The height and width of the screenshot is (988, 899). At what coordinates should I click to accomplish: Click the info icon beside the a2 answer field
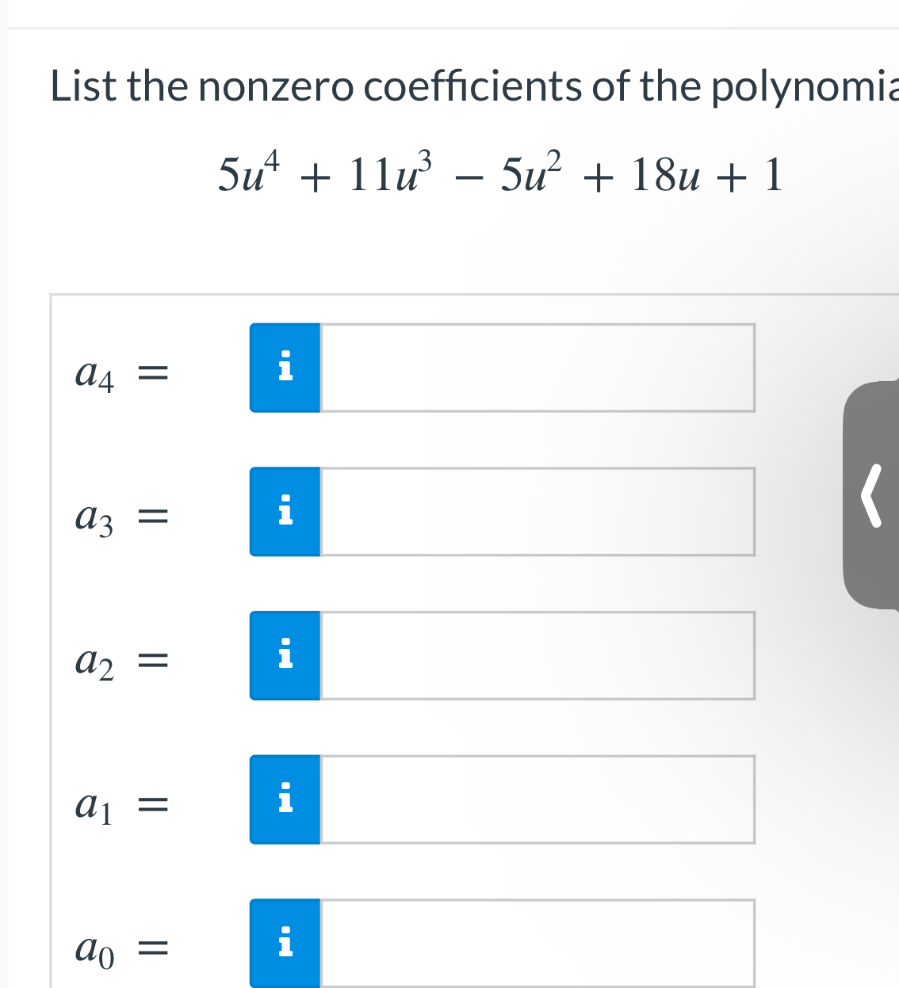tap(285, 656)
